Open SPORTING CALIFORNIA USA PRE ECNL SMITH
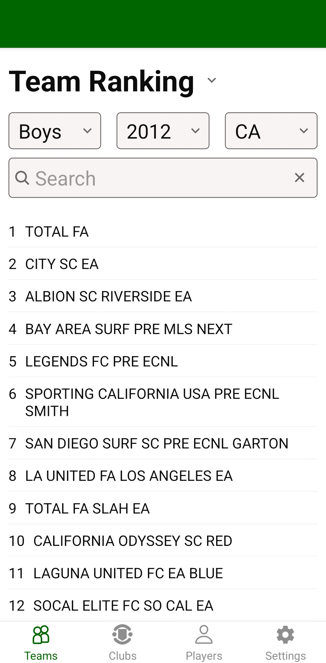This screenshot has height=663, width=326. 152,402
